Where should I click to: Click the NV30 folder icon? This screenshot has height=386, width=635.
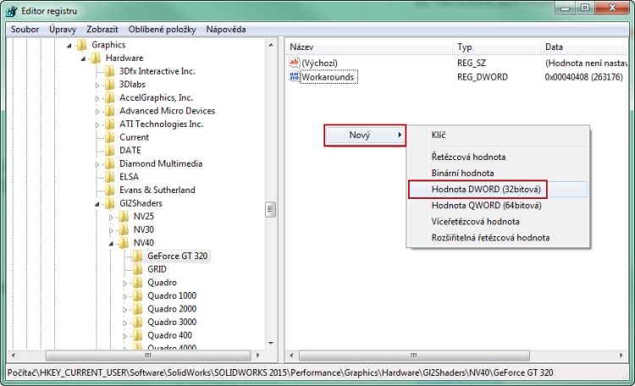pyautogui.click(x=124, y=229)
